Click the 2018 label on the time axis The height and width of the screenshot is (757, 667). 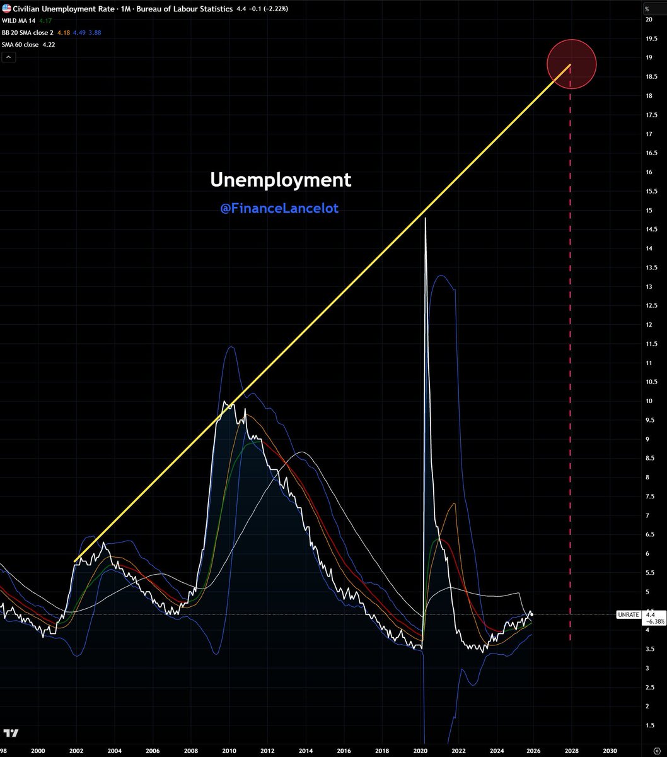(381, 751)
